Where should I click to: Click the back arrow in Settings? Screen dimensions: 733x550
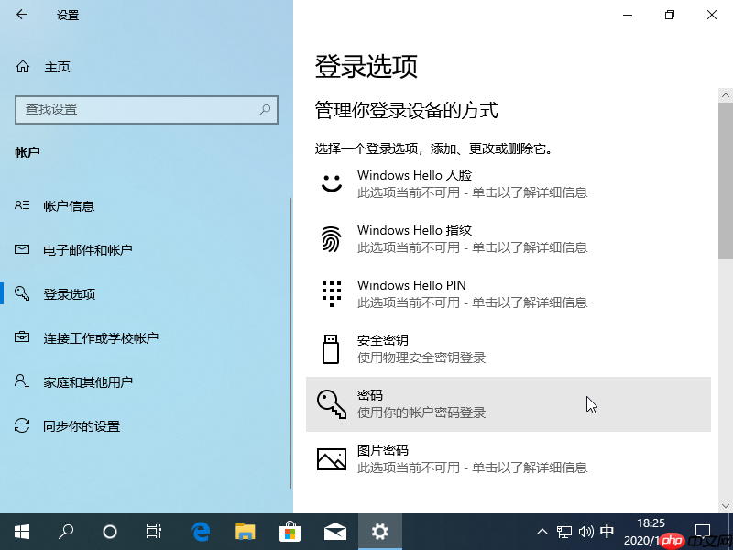22,15
